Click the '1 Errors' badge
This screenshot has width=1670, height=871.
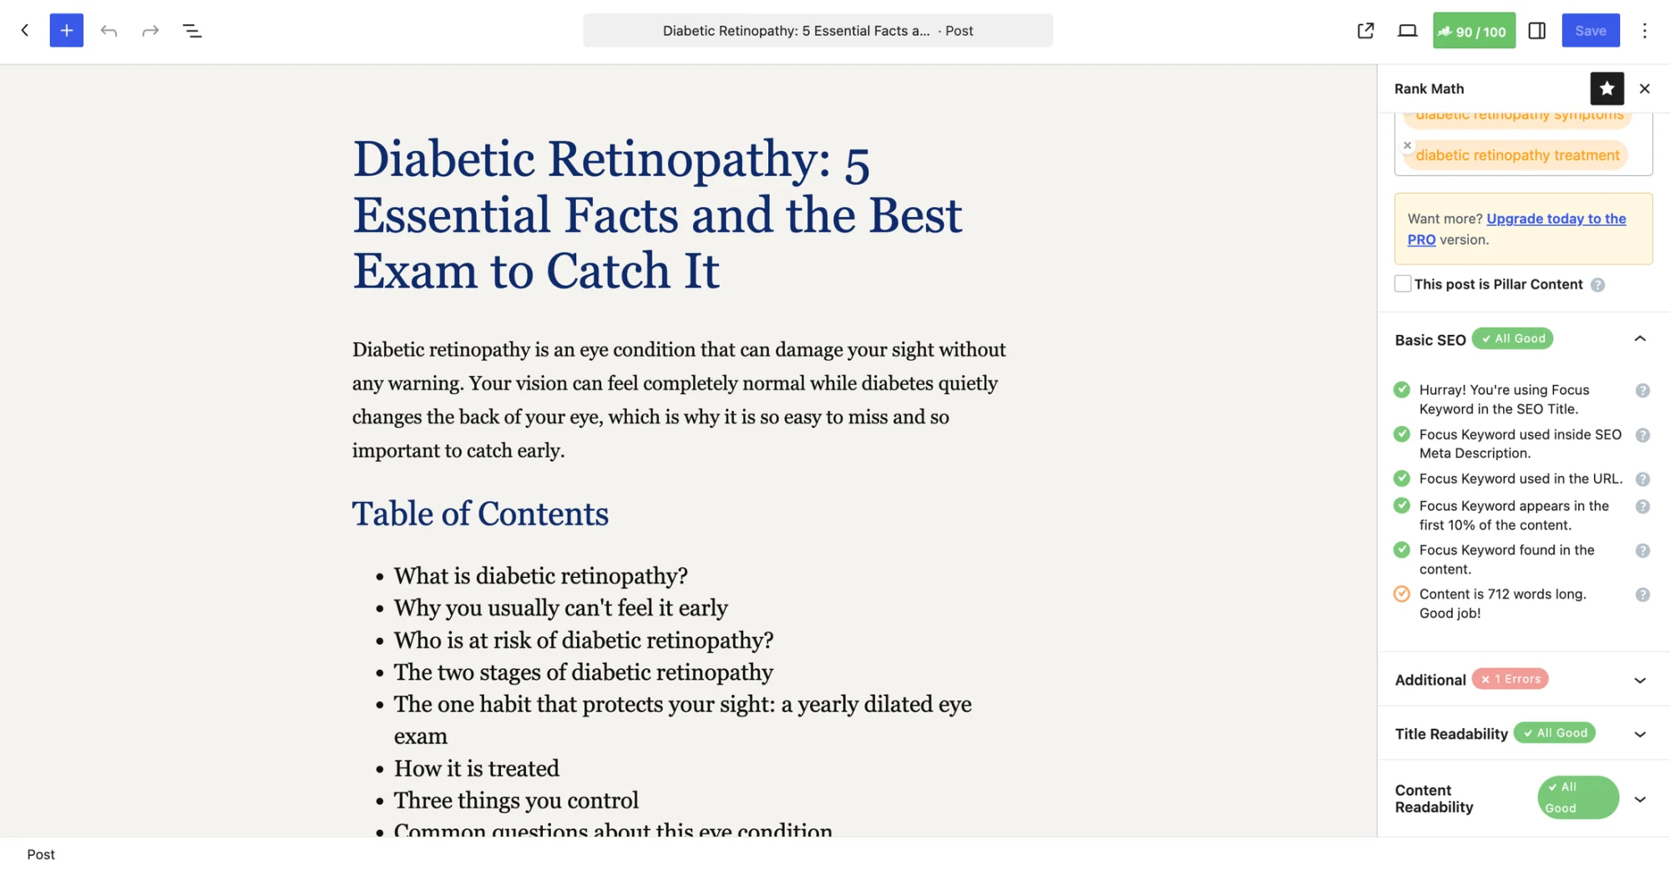click(x=1511, y=679)
